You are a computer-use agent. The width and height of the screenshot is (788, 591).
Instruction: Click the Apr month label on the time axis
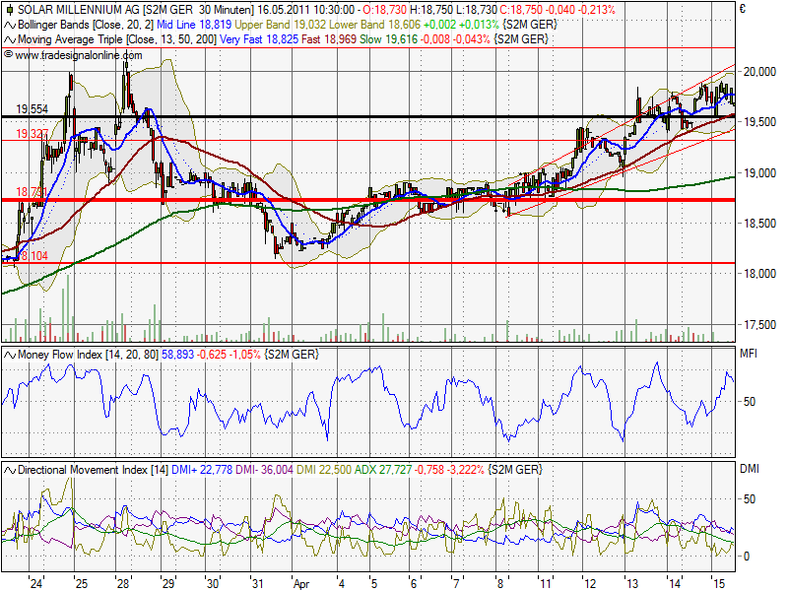[301, 584]
